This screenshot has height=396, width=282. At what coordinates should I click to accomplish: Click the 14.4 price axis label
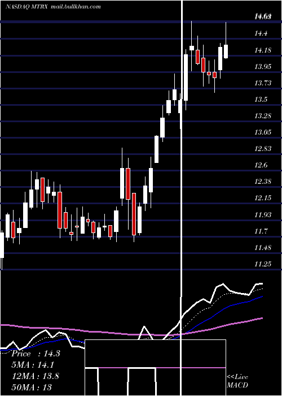tap(261, 33)
